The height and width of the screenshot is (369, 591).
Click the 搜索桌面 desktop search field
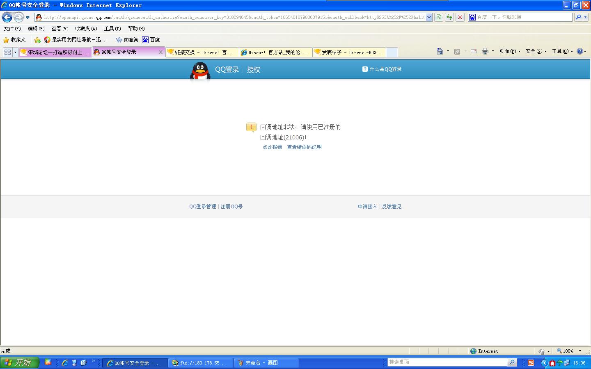click(447, 362)
